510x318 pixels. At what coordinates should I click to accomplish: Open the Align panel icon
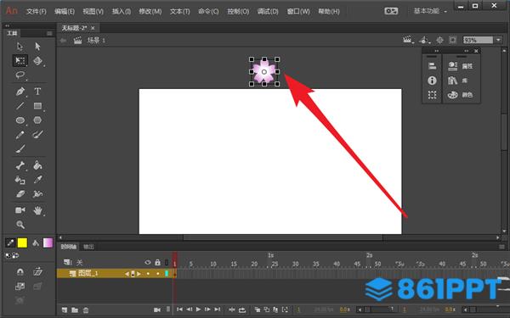click(x=432, y=66)
